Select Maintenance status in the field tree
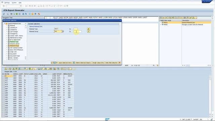Screen dimensions: 215x121 coord(16,38)
